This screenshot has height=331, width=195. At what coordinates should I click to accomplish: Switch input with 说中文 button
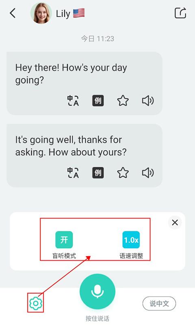tap(159, 303)
